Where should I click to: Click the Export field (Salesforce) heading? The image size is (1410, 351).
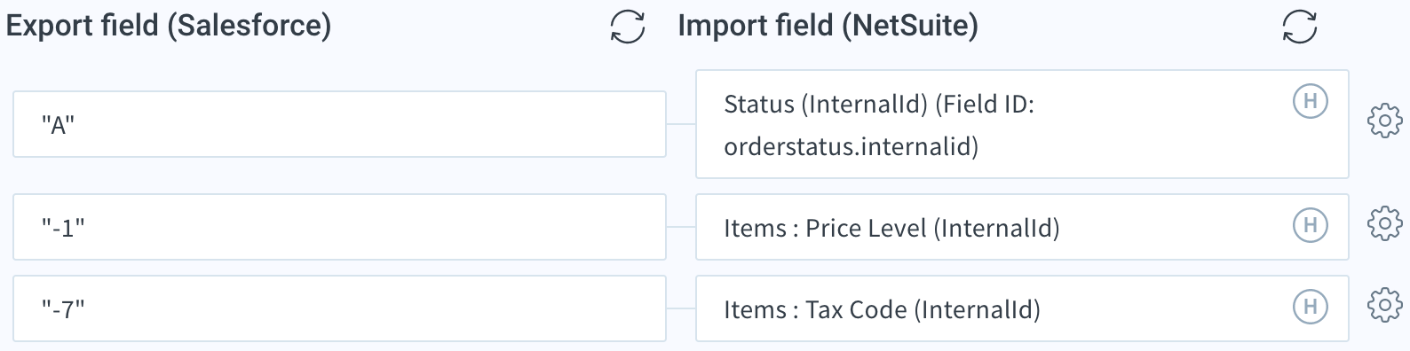[x=169, y=26]
